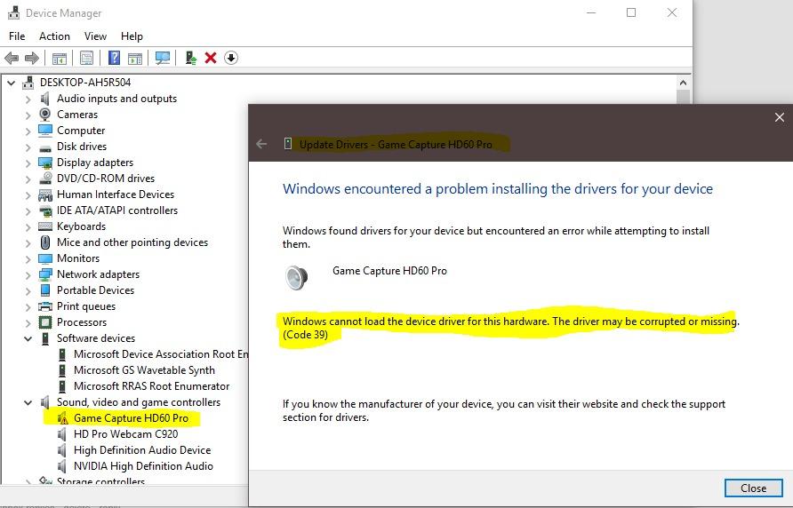The width and height of the screenshot is (793, 508).
Task: Collapse Sound, video and game controllers
Action: [28, 402]
